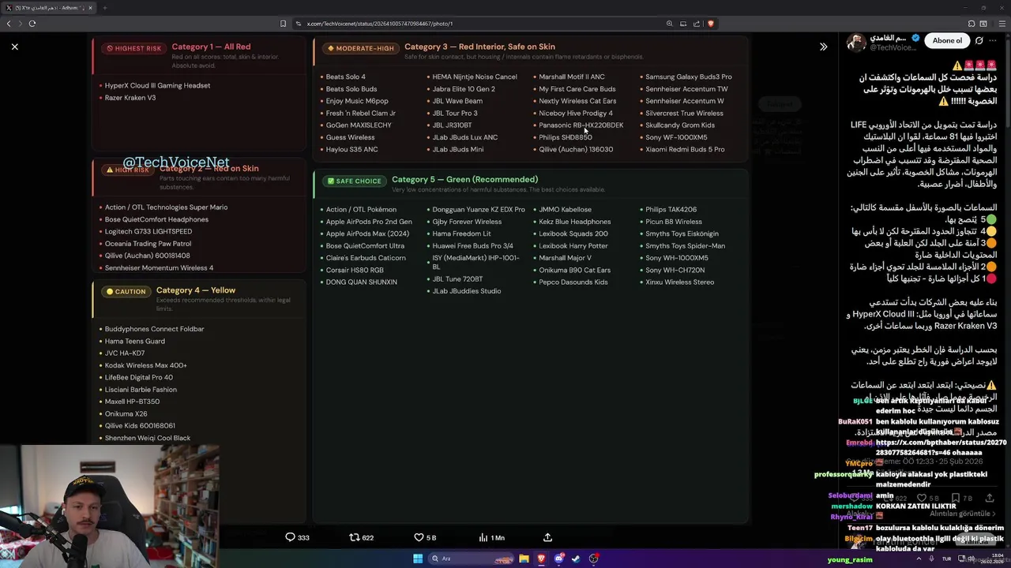Click Razer Kraken V3 entry
The image size is (1011, 568).
click(x=130, y=98)
